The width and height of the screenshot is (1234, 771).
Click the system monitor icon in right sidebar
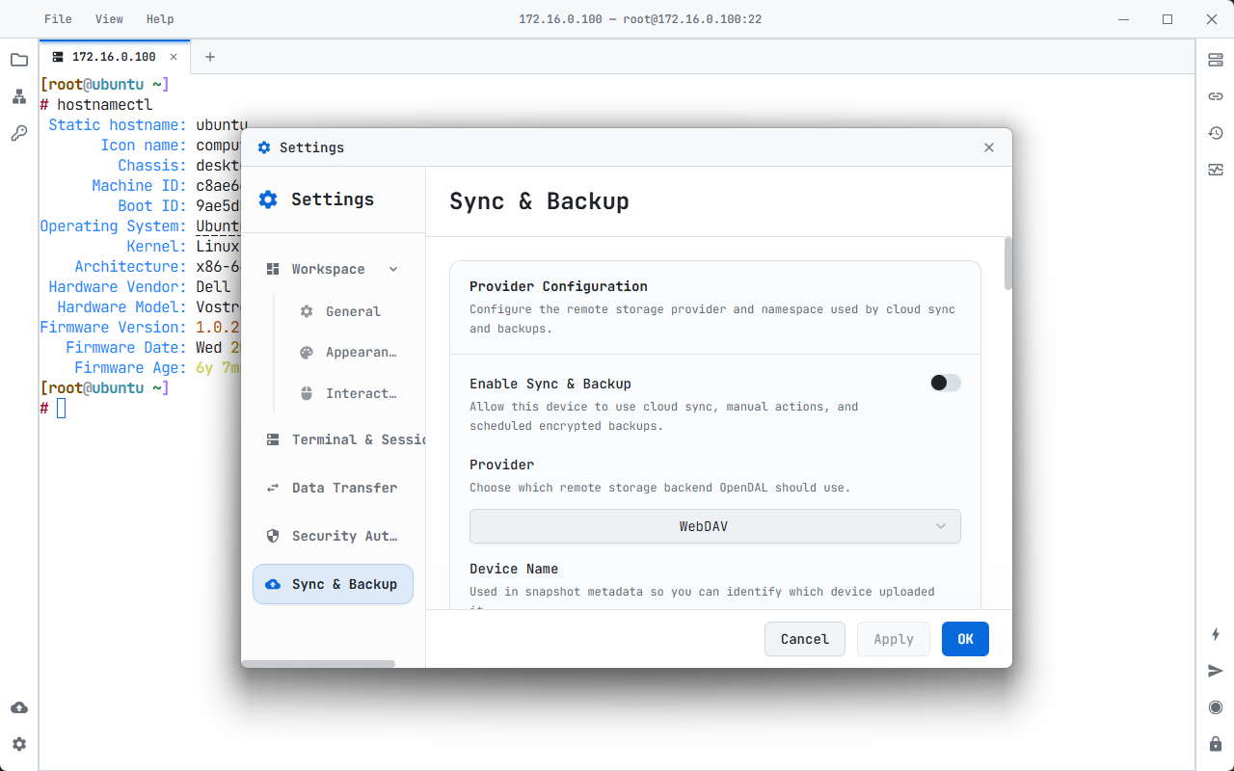point(1216,170)
